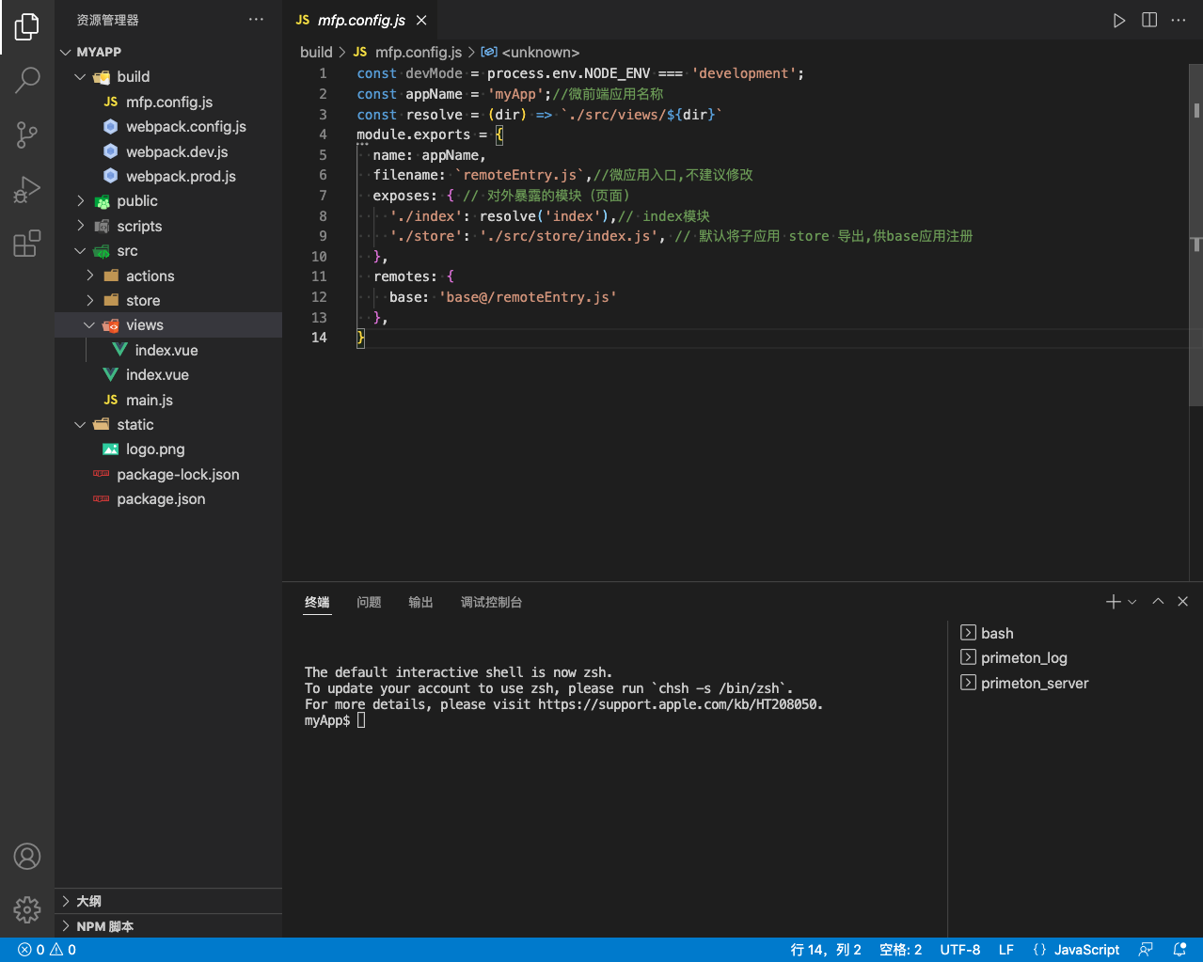Click JavaScript language mode in status bar
Screen dimensions: 1203x962
1086,950
